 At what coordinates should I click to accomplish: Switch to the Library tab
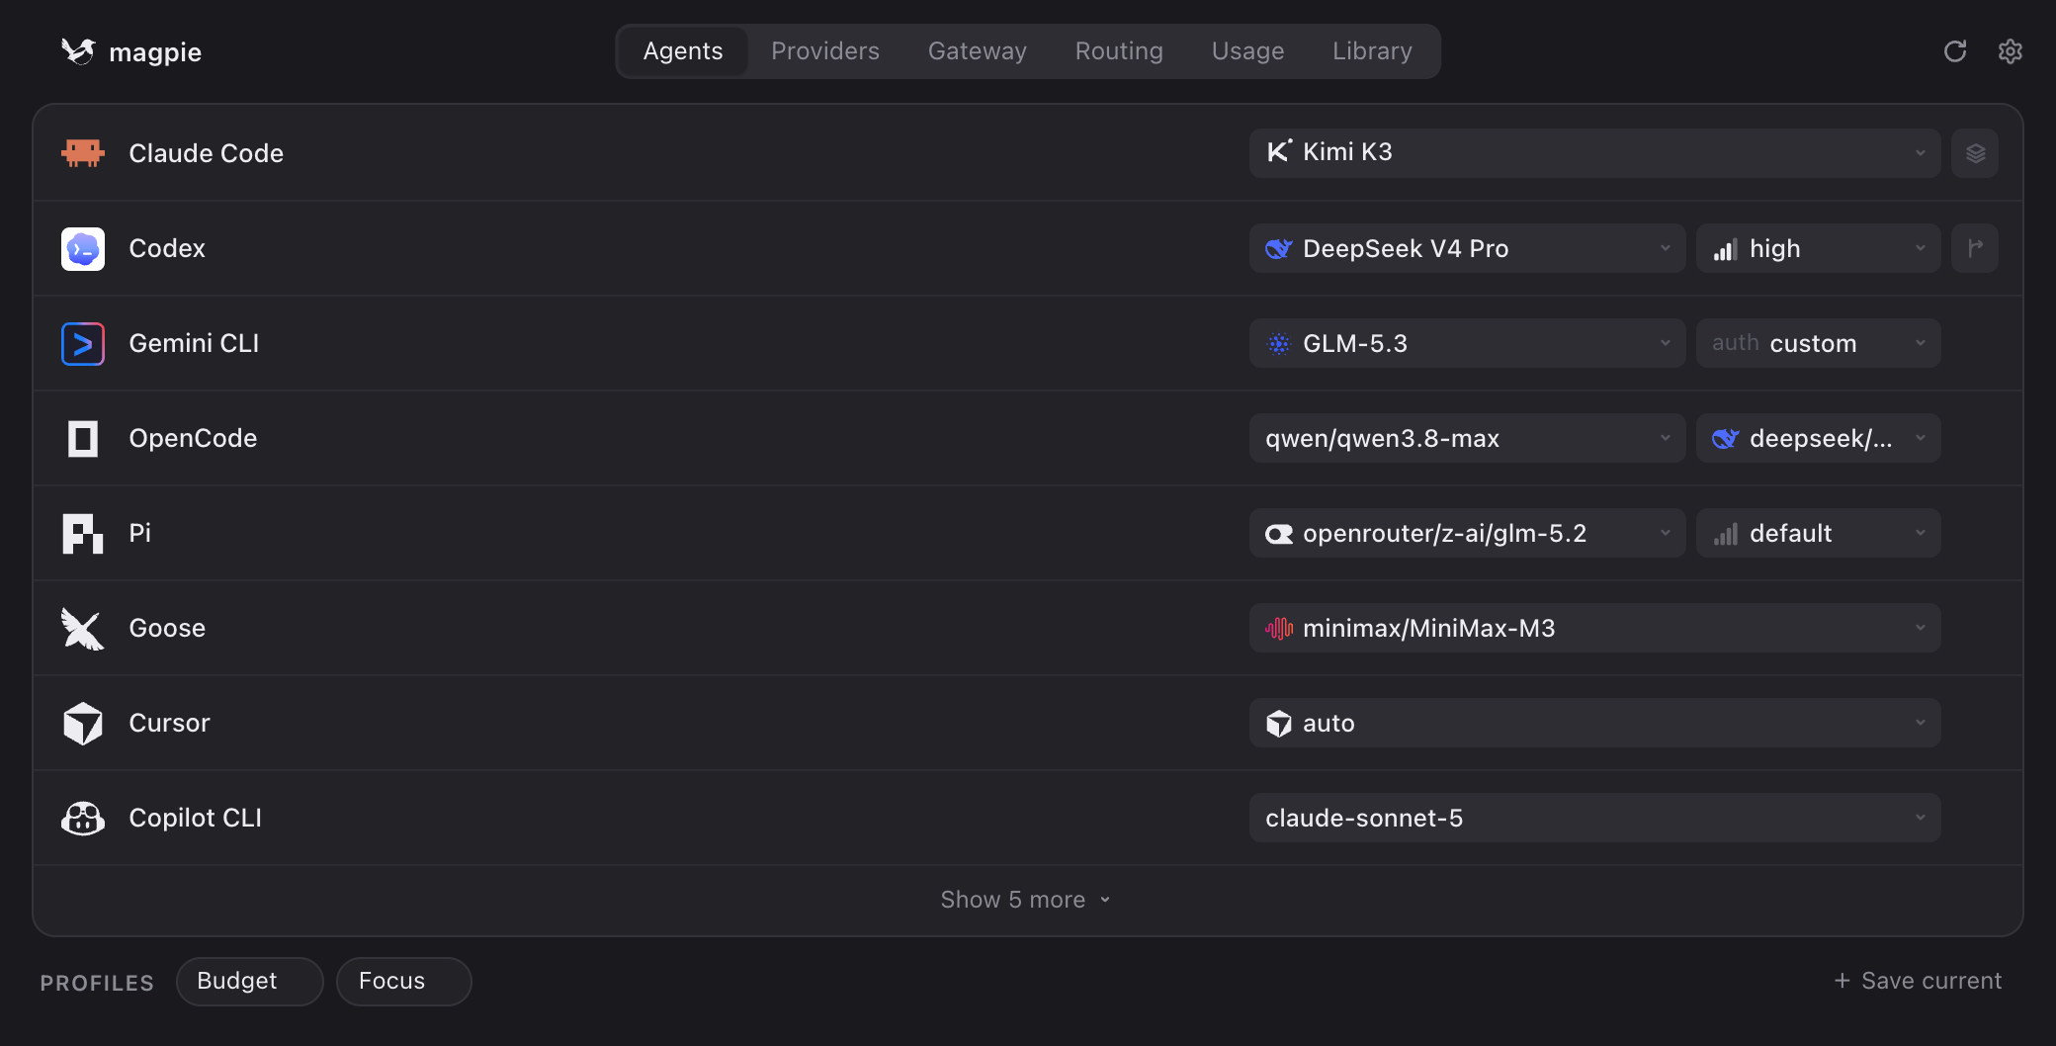click(1372, 51)
